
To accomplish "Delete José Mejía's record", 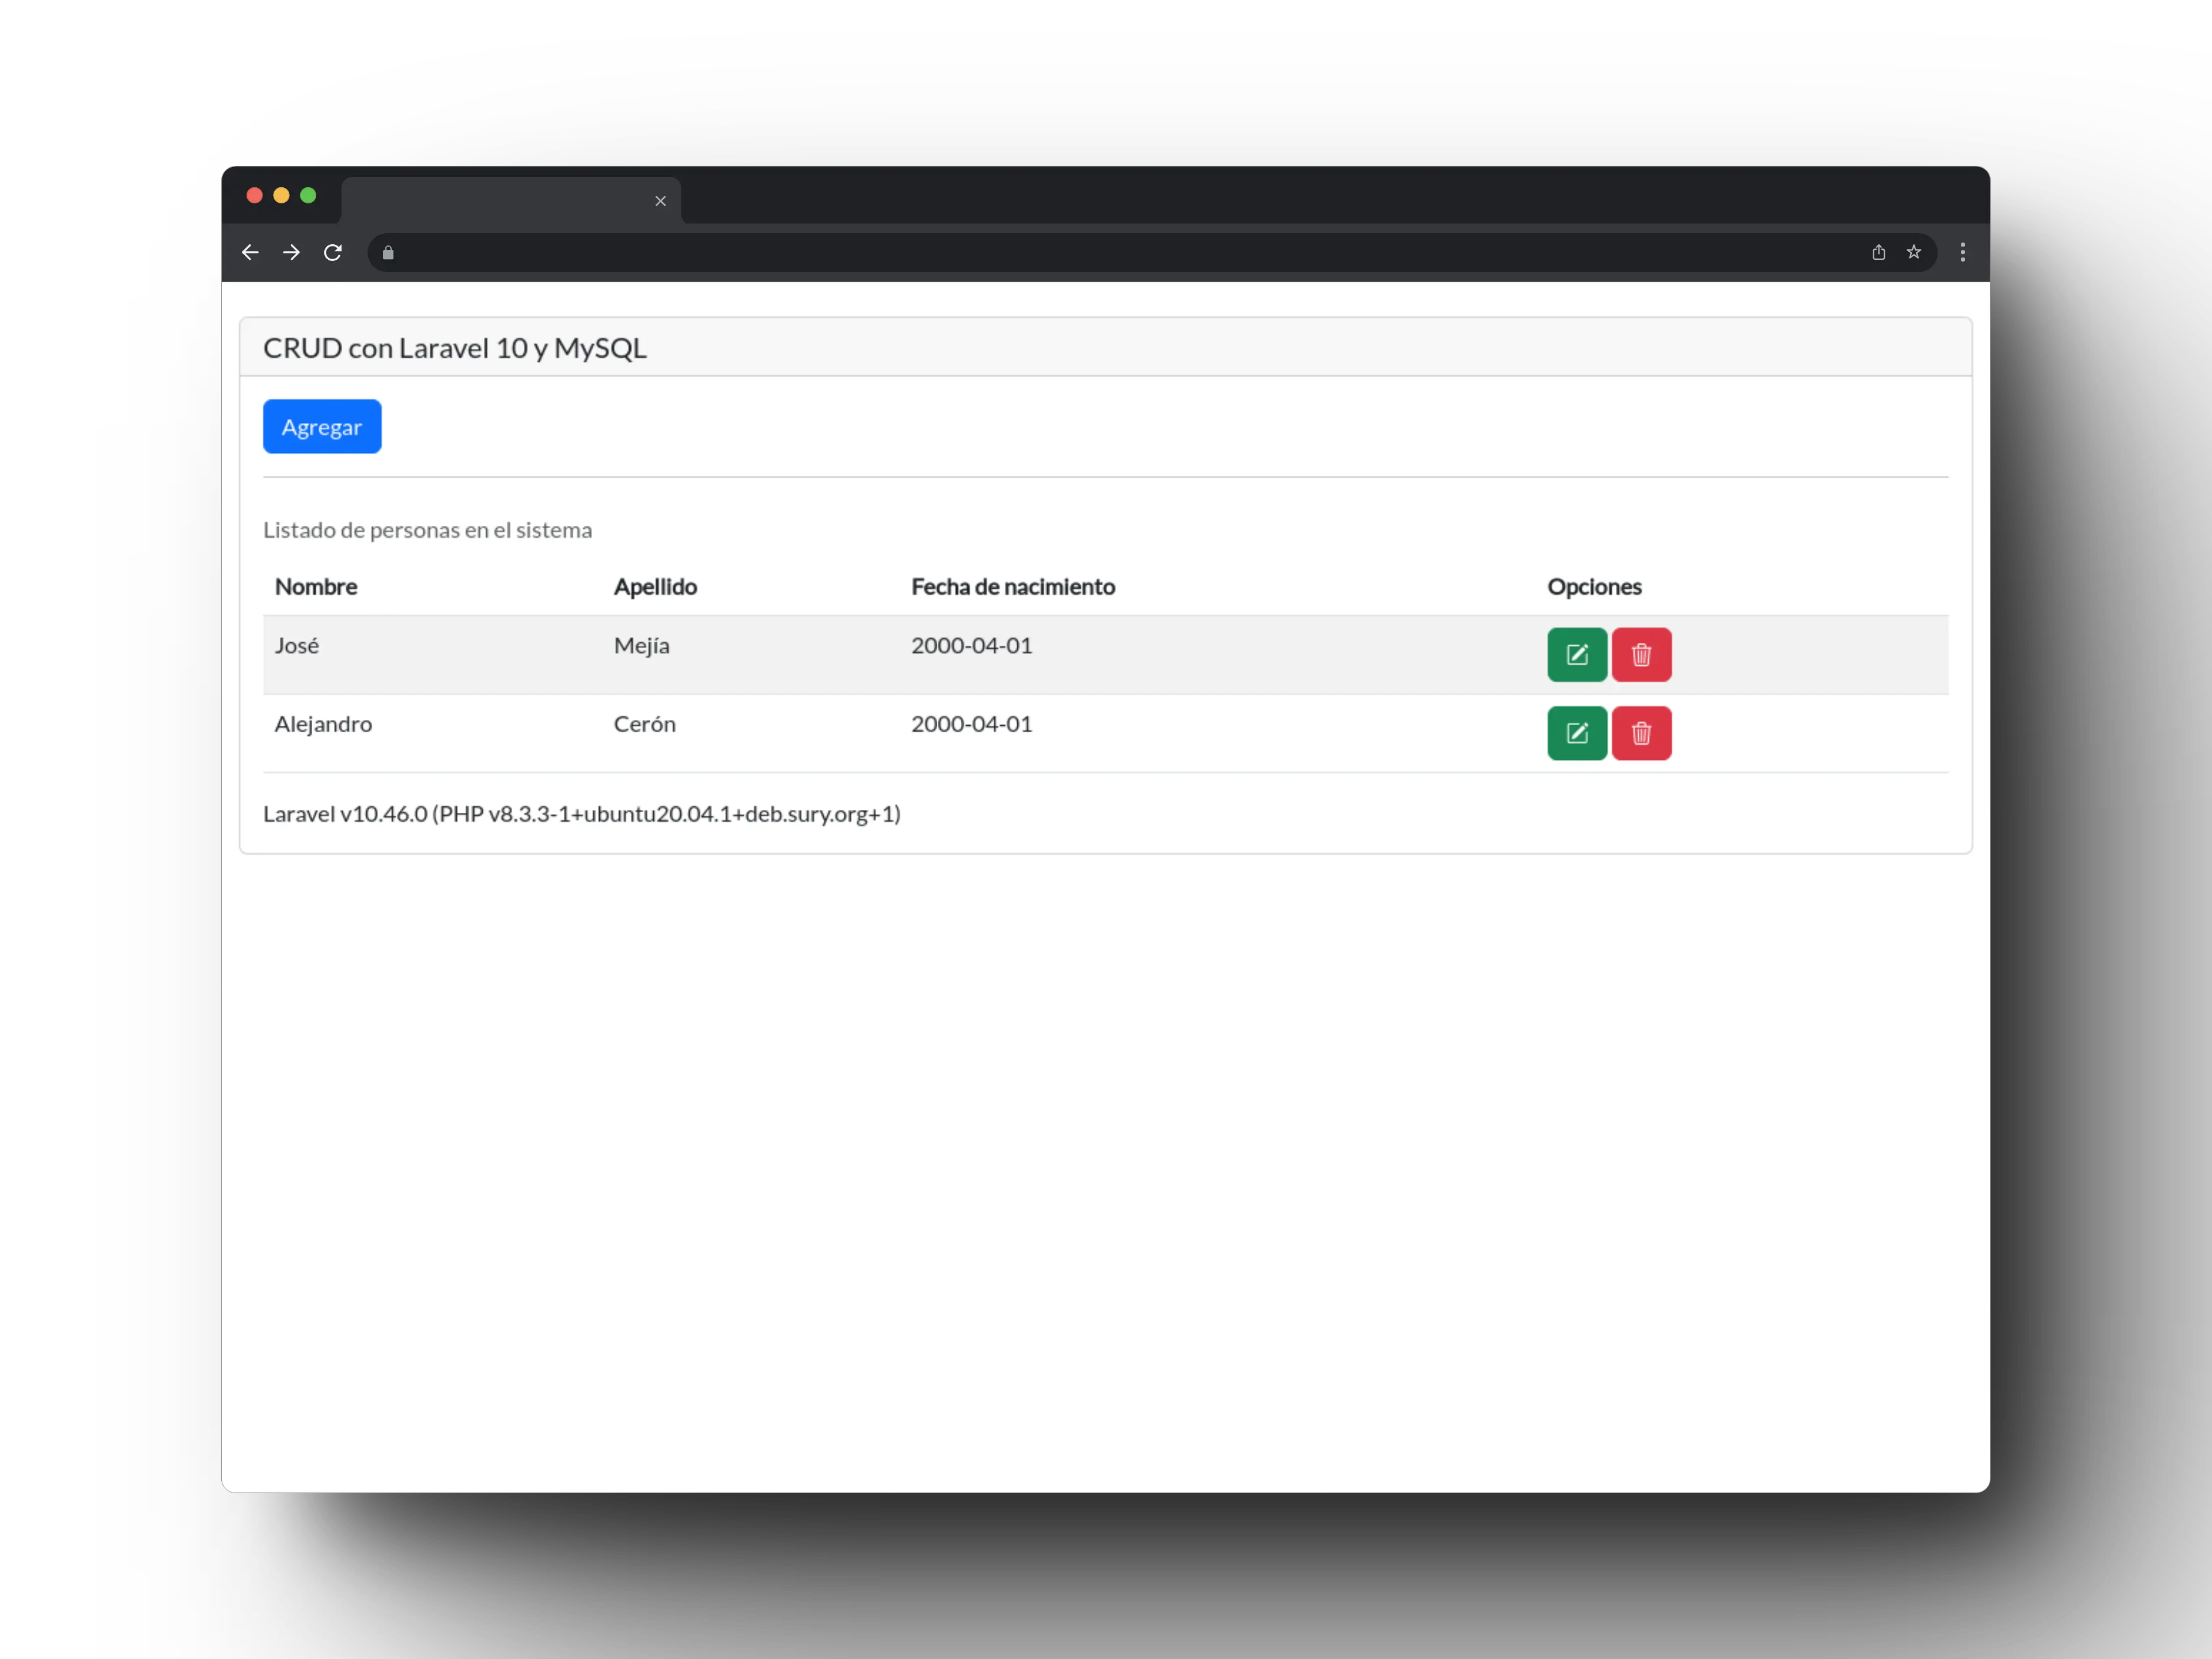I will [x=1641, y=655].
